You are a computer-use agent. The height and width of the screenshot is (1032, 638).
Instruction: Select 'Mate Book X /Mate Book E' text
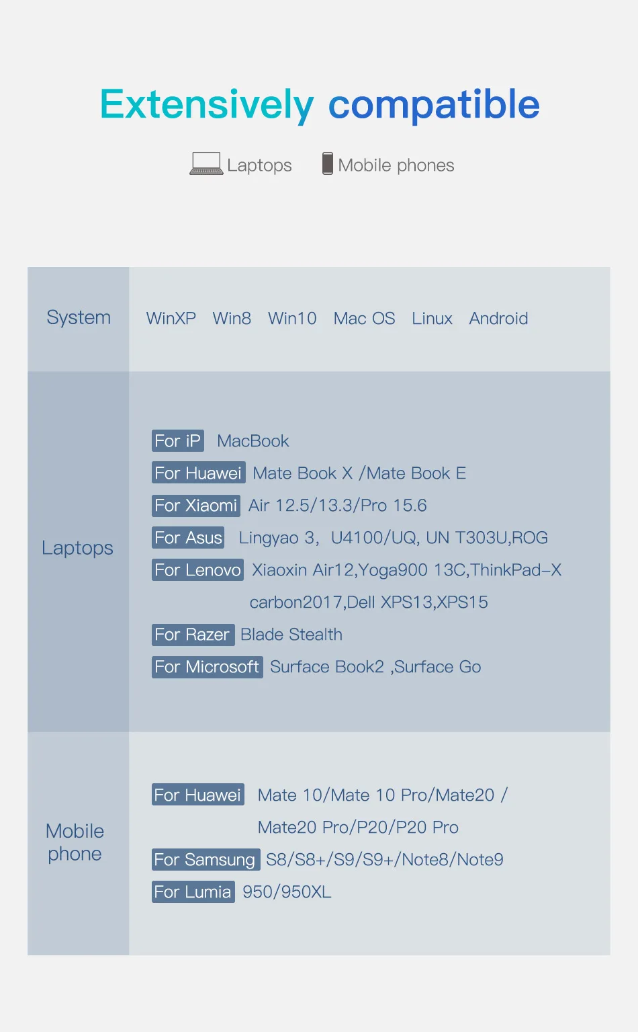pos(359,473)
